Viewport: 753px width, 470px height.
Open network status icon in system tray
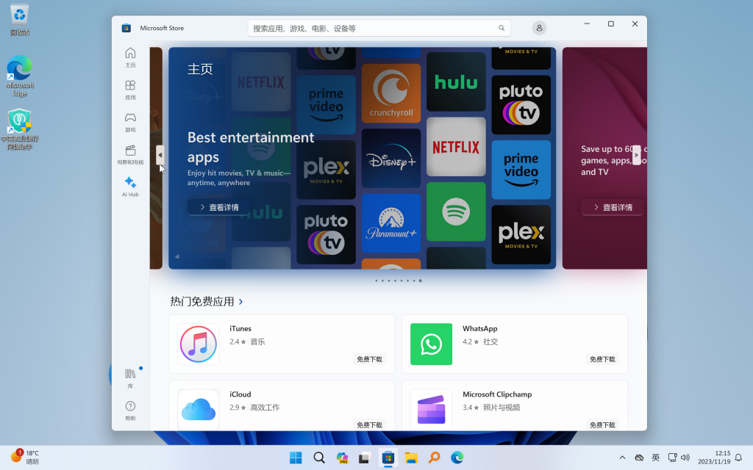tap(672, 458)
